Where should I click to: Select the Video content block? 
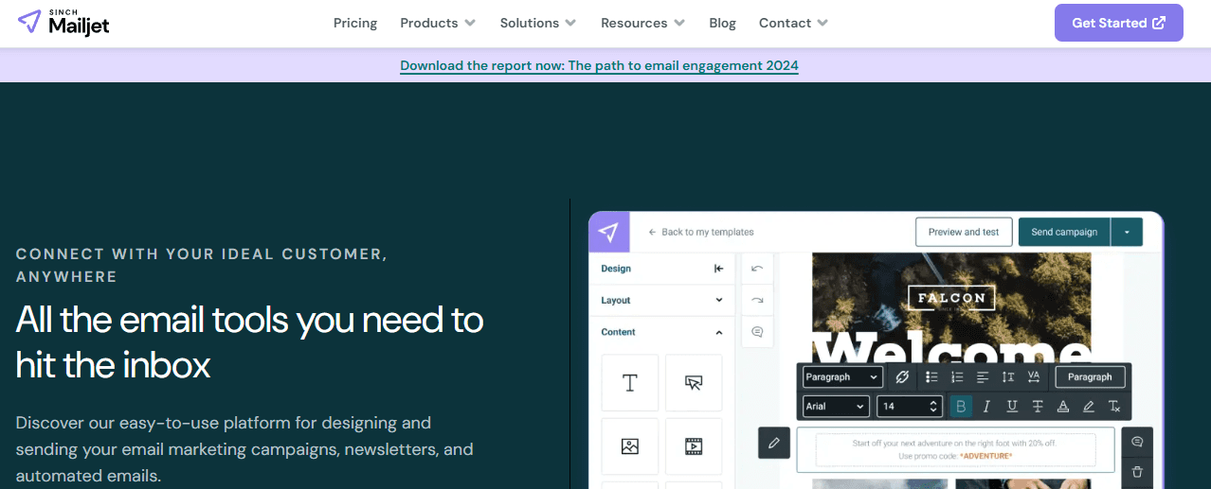(694, 445)
